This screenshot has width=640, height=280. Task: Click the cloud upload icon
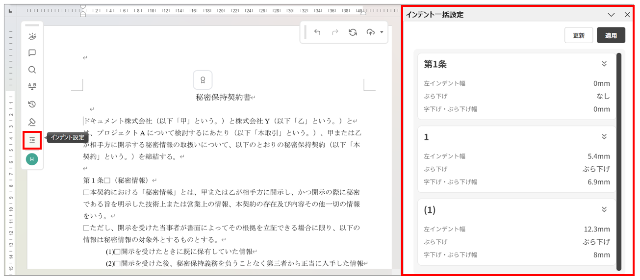370,32
